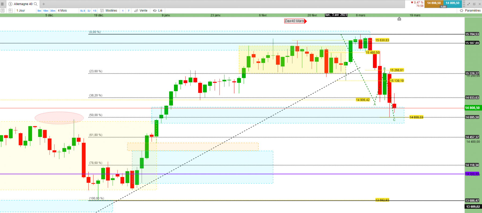
Task: Open the list panel icon in toolbar
Action: click(x=2, y=11)
